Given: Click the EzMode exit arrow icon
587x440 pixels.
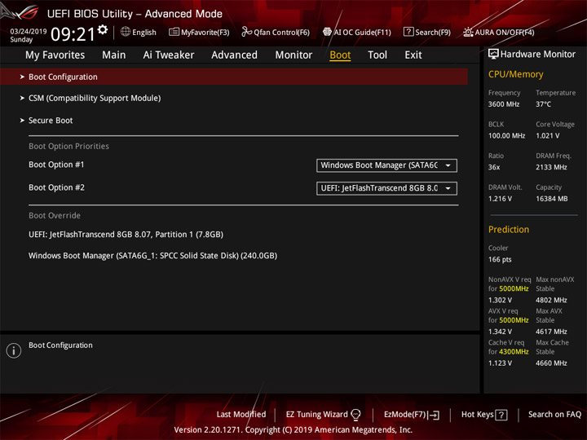Looking at the screenshot, I should [x=435, y=415].
